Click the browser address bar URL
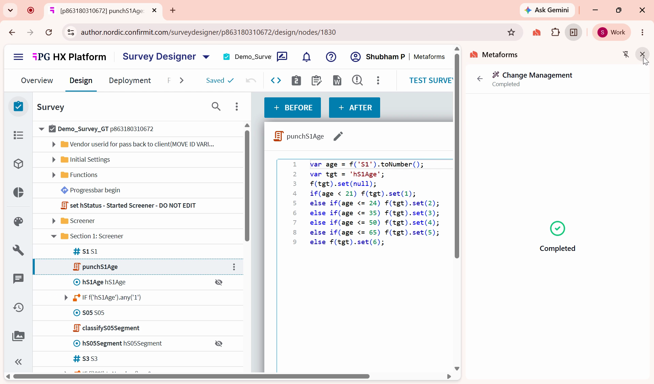654x384 pixels. click(208, 32)
